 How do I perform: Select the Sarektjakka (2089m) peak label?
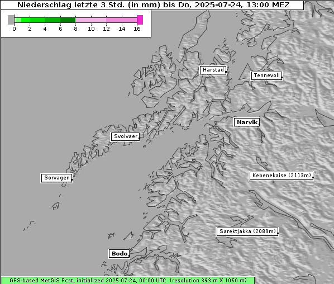click(x=247, y=231)
